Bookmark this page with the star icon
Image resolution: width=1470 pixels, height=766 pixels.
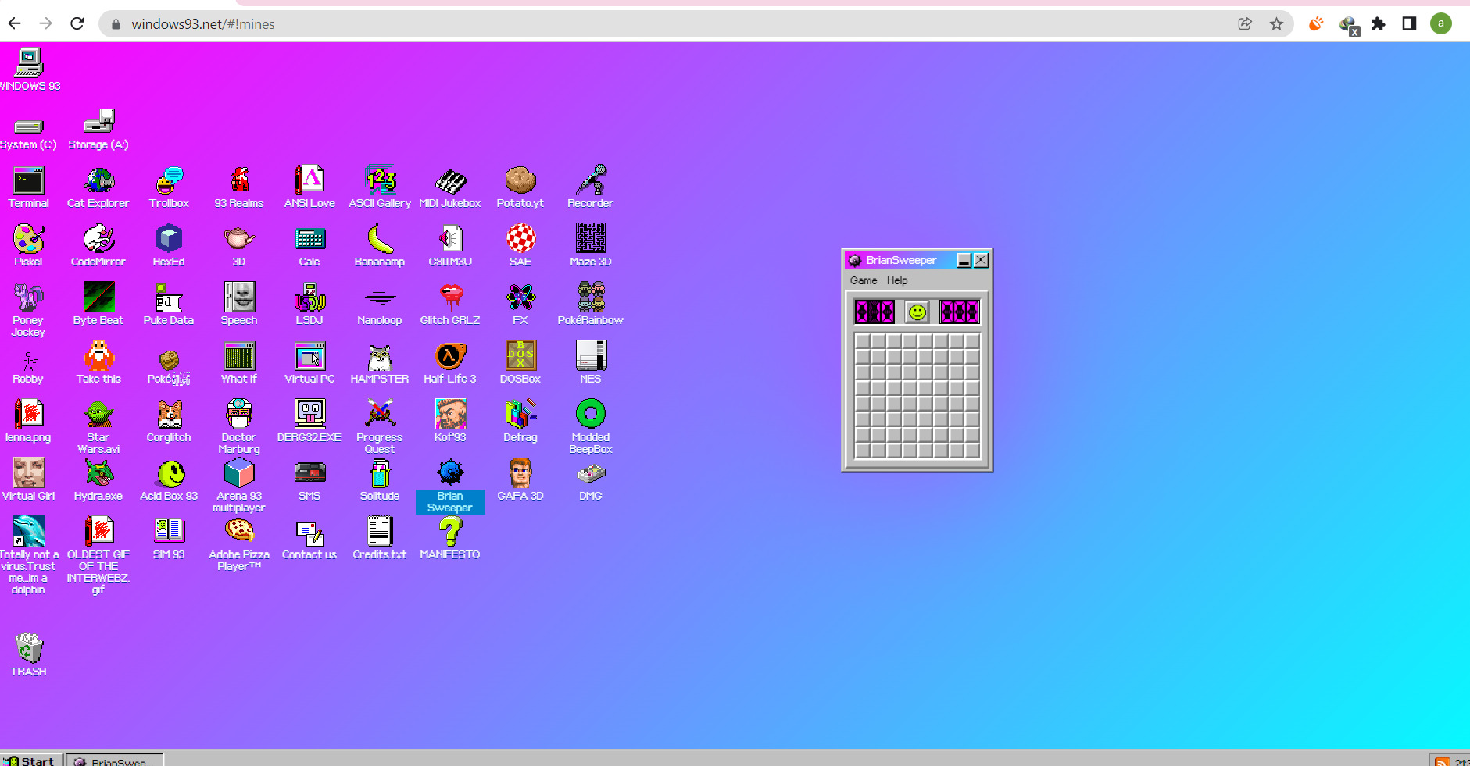point(1276,24)
